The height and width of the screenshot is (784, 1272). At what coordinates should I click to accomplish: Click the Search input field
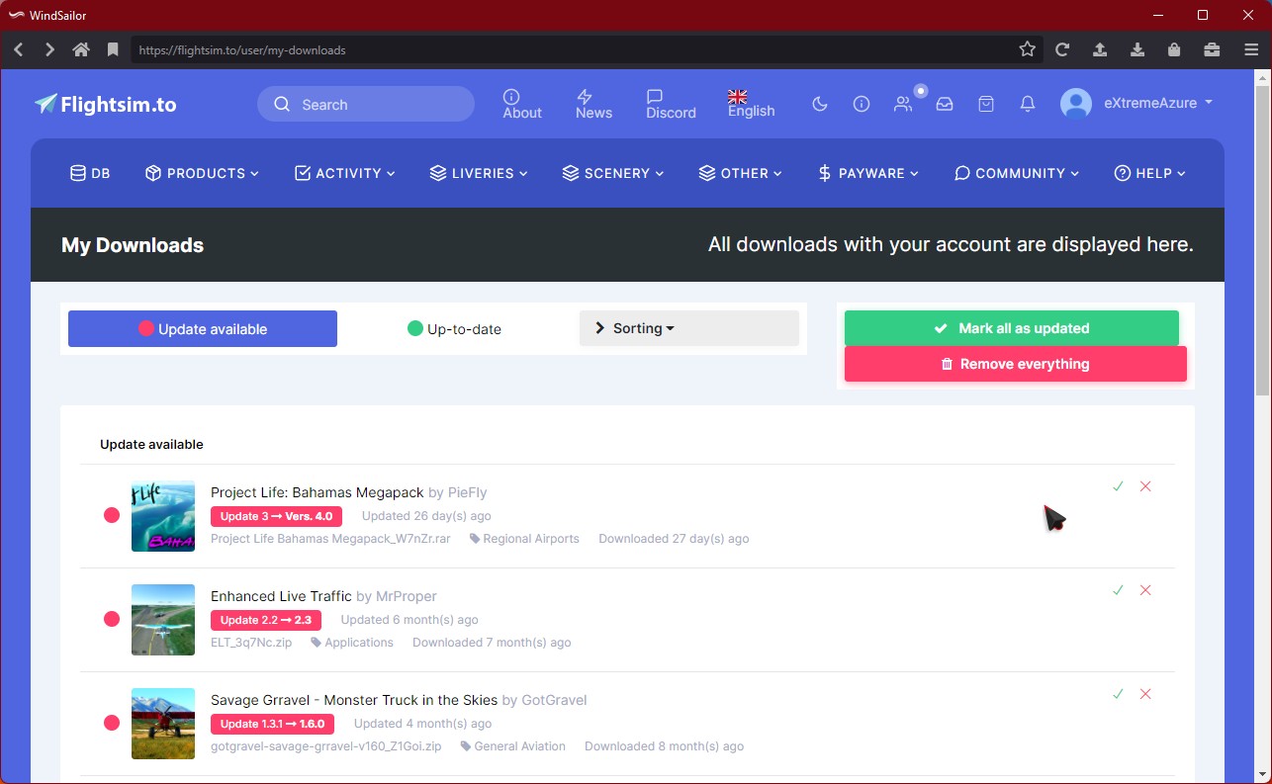click(x=376, y=105)
